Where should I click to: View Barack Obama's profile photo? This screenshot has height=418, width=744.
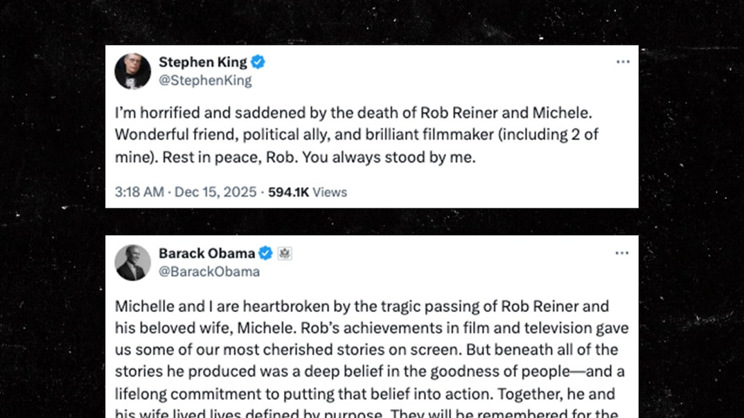pos(132,262)
